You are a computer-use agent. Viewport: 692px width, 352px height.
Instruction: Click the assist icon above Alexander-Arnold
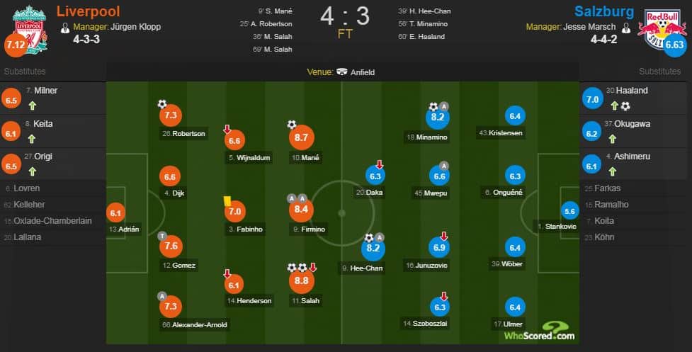(162, 297)
